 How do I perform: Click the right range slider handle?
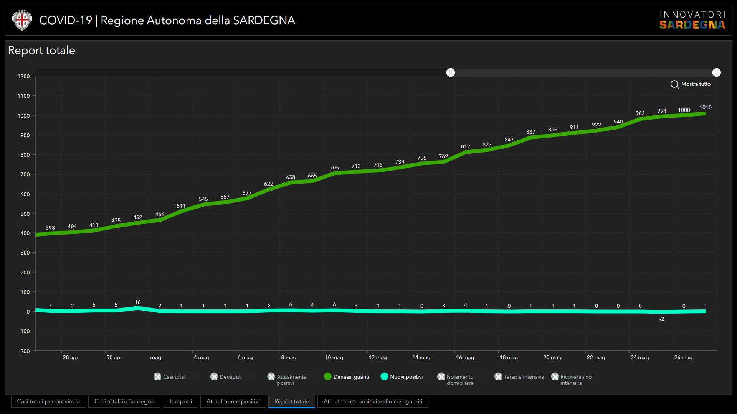[x=716, y=72]
